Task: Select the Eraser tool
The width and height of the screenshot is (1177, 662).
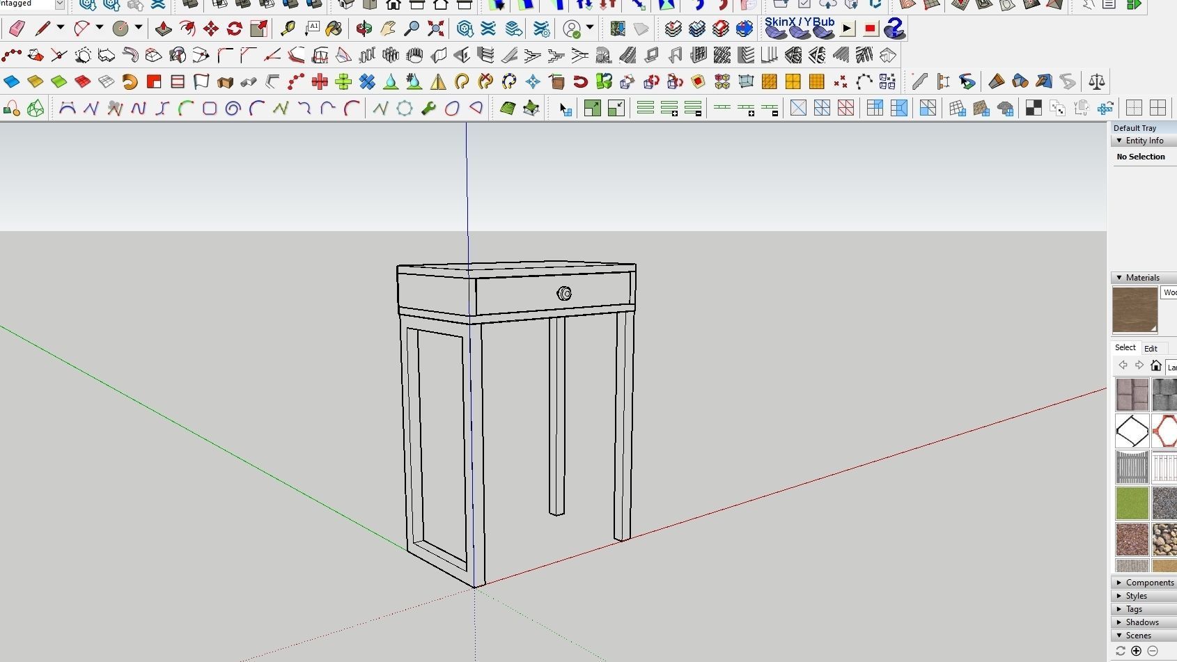Action: pos(17,29)
